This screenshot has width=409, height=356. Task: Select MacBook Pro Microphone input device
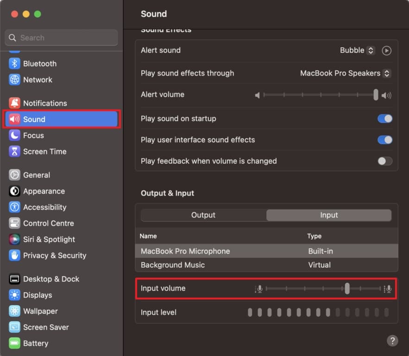coord(267,251)
